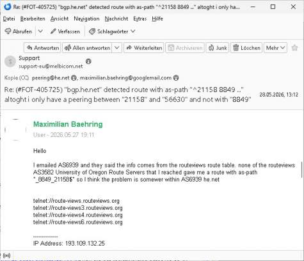Open the Schlagwörter tag dropdown
This screenshot has width=304, height=261.
point(112,31)
